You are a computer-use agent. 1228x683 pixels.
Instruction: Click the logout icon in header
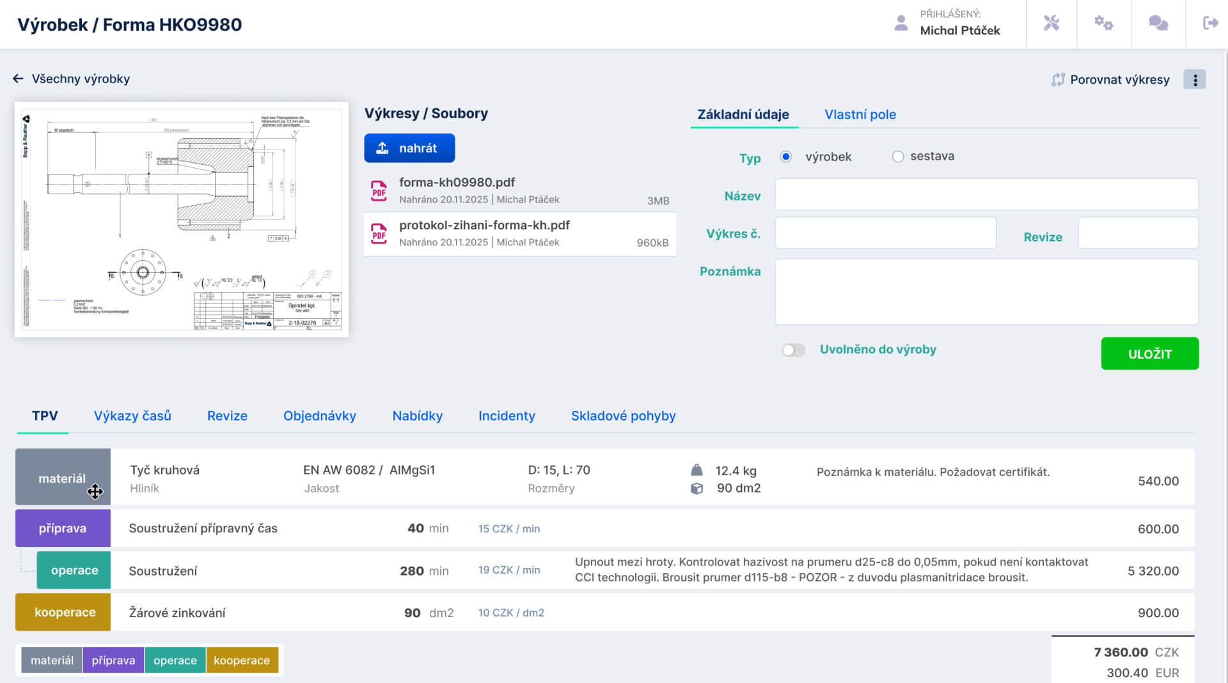pos(1210,24)
